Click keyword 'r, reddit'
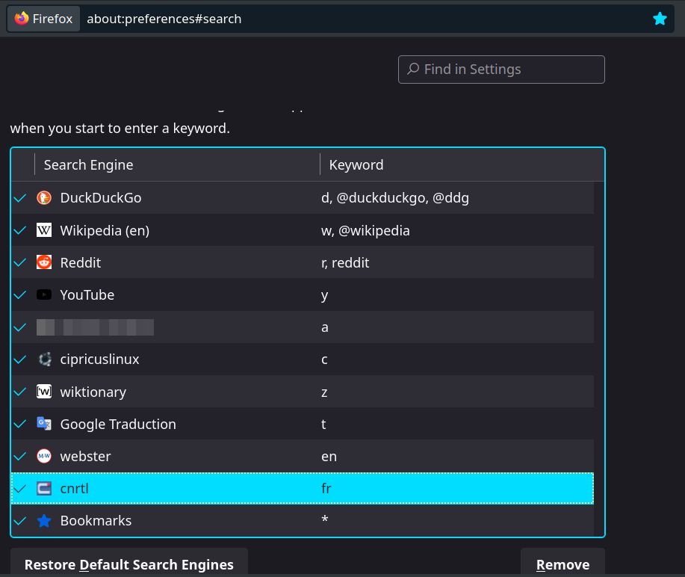The image size is (685, 577). pos(345,262)
